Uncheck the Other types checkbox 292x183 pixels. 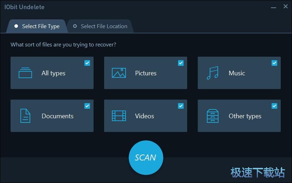(x=274, y=106)
